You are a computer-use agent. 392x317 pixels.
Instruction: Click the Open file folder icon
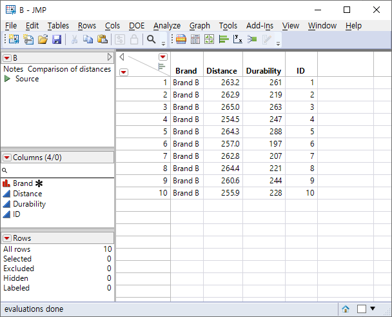click(x=43, y=39)
